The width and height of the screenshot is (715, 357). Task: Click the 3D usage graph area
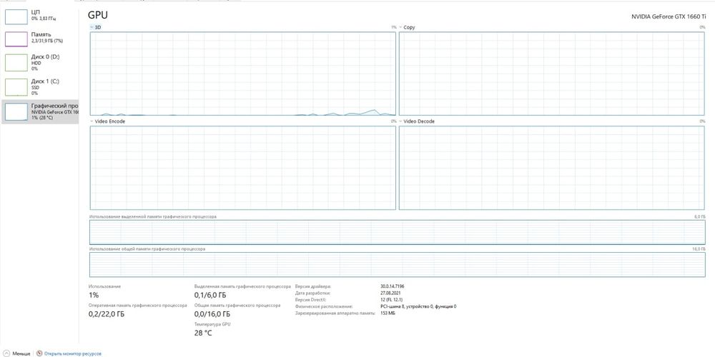[243, 74]
